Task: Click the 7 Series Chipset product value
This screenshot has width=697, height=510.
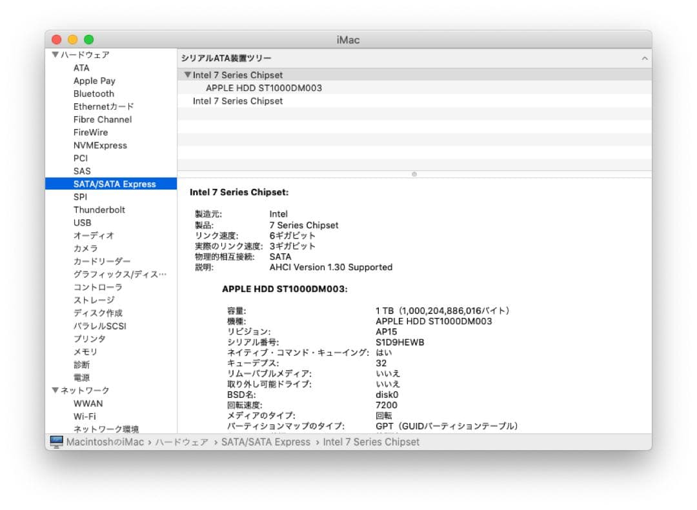Action: click(x=304, y=225)
